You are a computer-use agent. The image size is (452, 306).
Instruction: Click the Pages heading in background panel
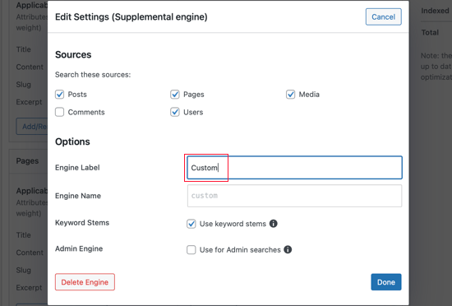tap(27, 161)
